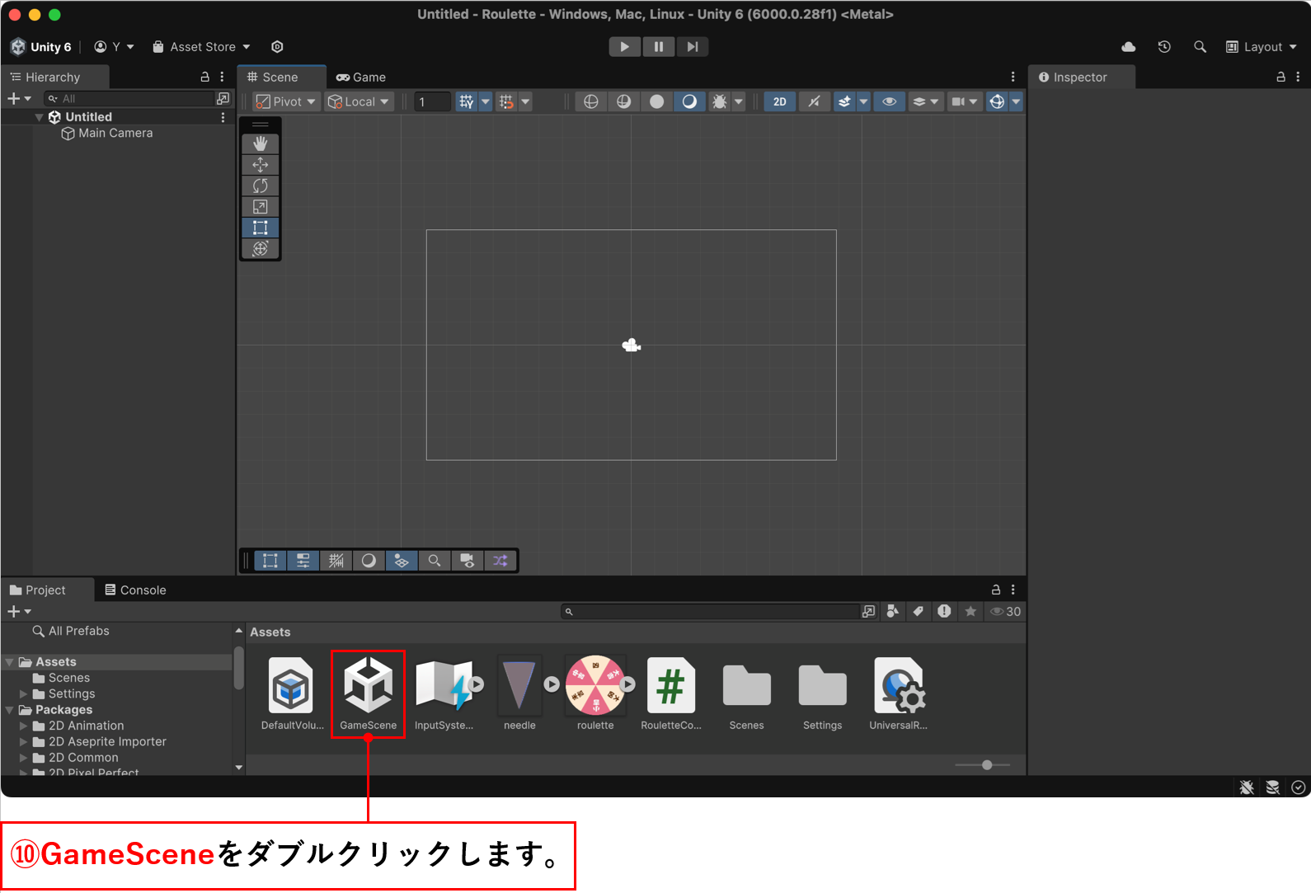The width and height of the screenshot is (1311, 893).
Task: Select the needle sprite asset
Action: tap(519, 693)
